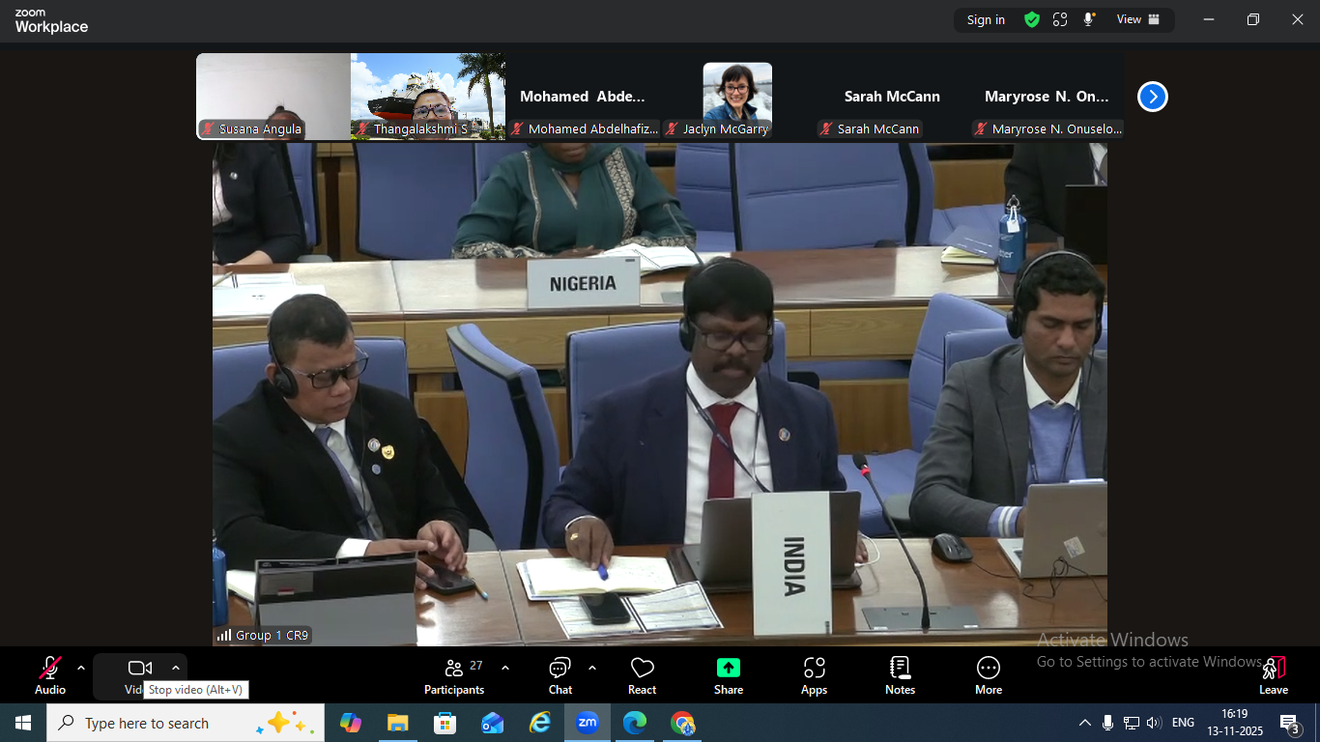Viewport: 1320px width, 742px height.
Task: Open the Apps panel
Action: tap(814, 675)
